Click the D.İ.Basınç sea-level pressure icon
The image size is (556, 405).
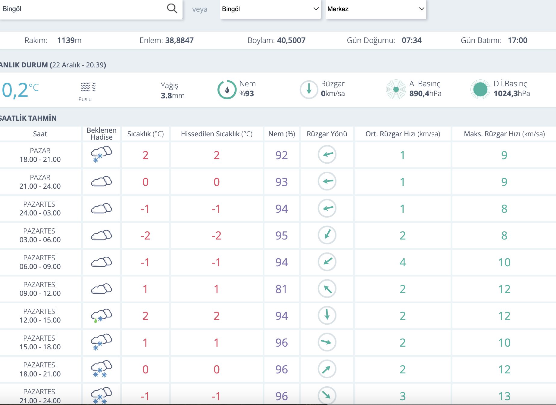[480, 89]
